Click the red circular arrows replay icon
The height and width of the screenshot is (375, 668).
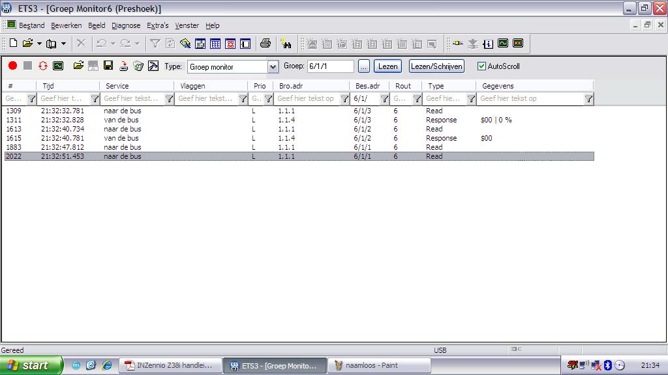42,66
